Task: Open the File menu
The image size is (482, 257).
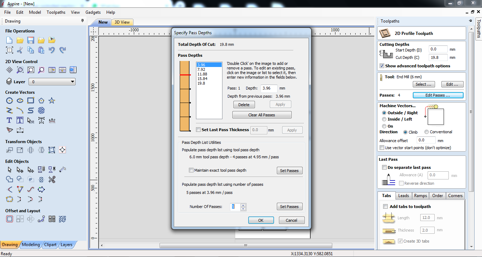Action: [7, 12]
